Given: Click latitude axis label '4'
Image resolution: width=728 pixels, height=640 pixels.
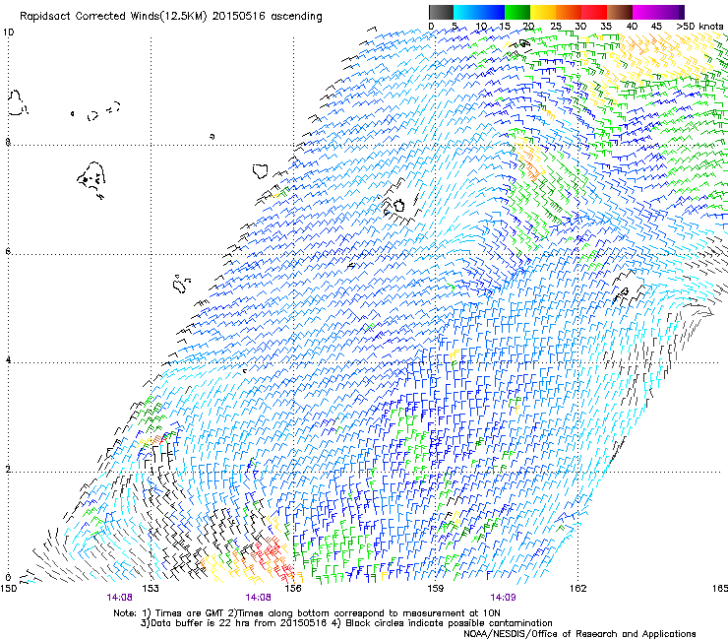Looking at the screenshot, I should coord(8,360).
